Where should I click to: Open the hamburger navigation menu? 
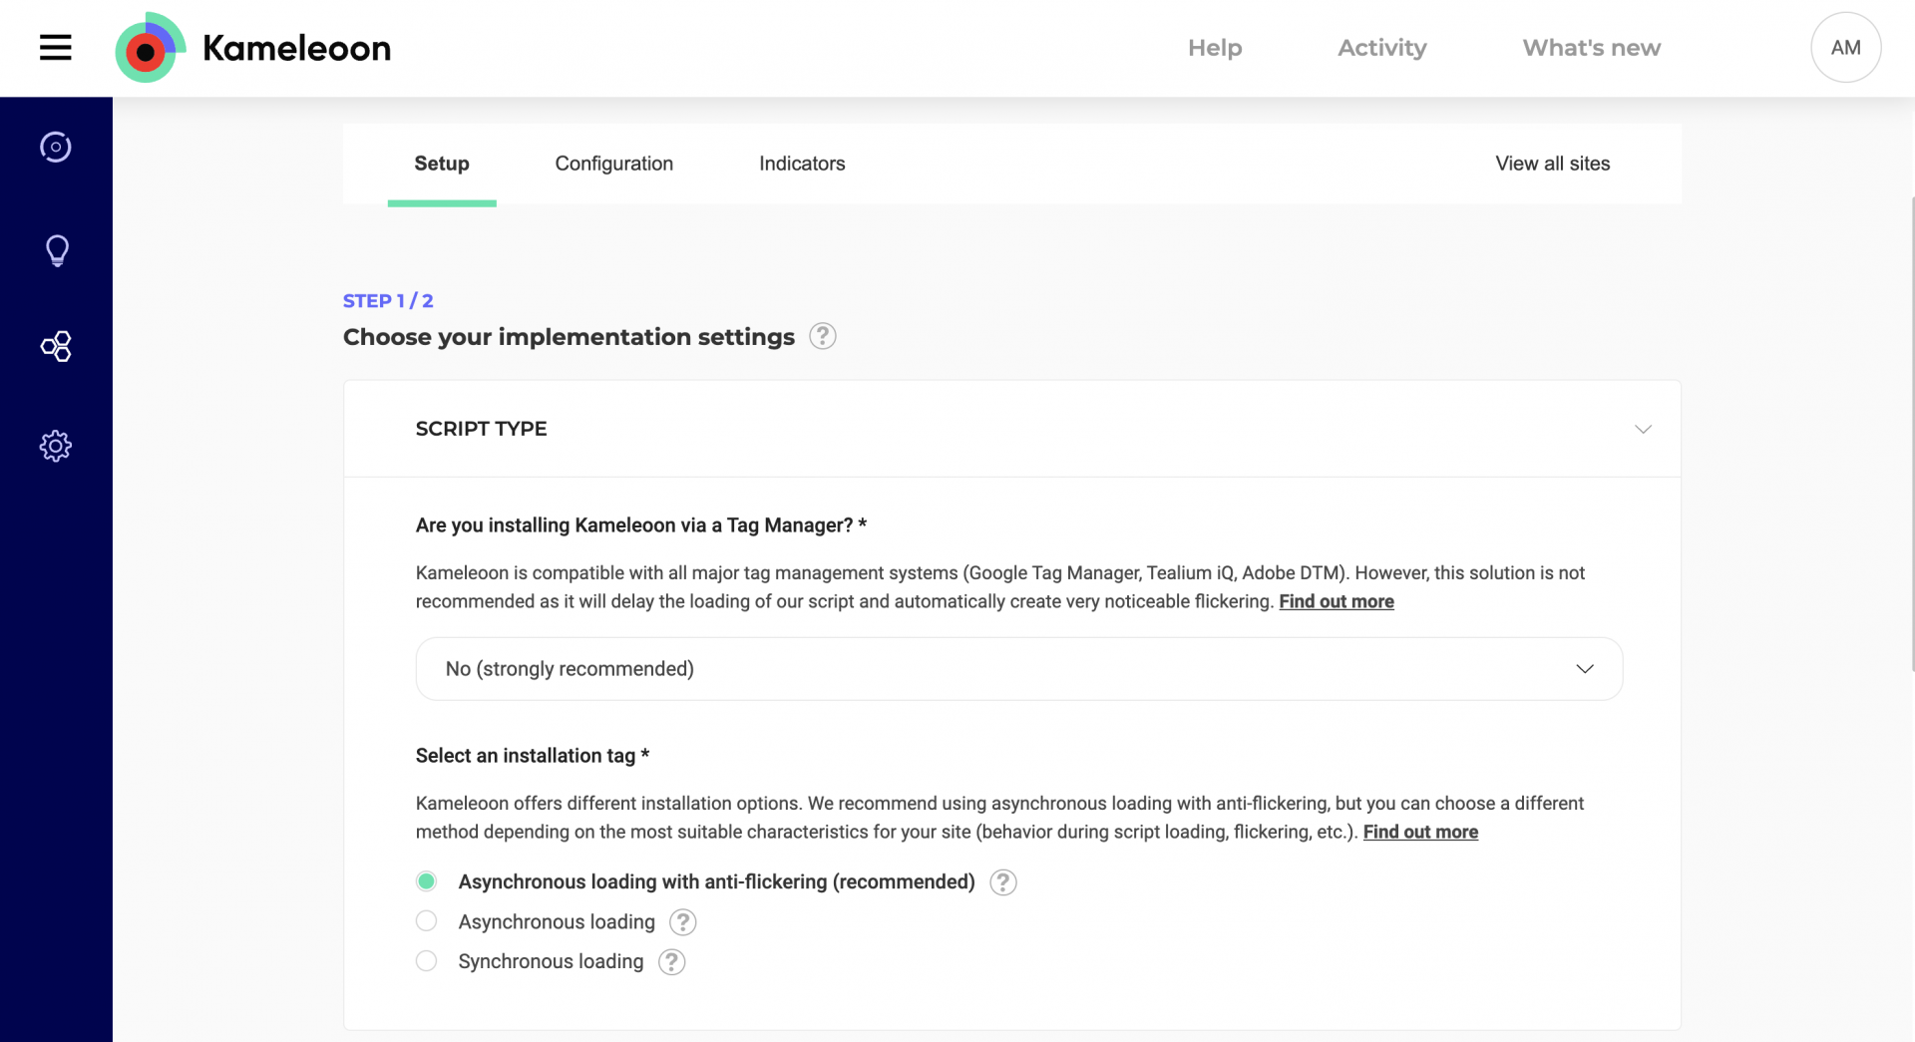(x=56, y=47)
